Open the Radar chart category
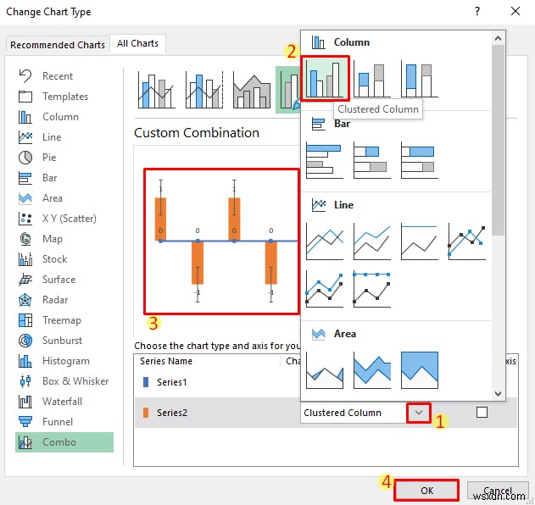 pos(64,300)
